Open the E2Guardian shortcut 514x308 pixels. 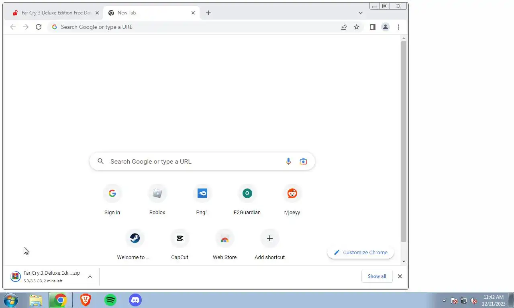click(247, 200)
